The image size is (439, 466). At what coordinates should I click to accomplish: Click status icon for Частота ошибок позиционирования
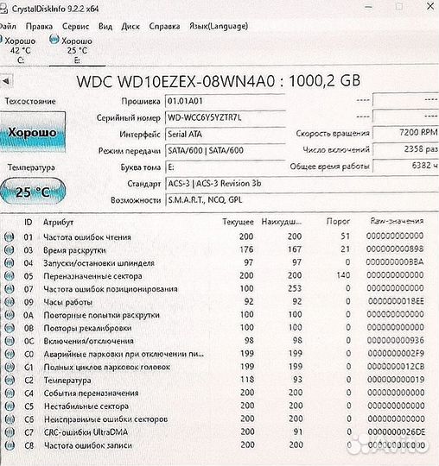(x=10, y=289)
